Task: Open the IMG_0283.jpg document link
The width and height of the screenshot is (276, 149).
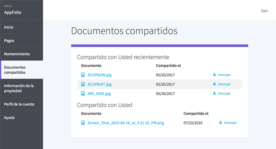Action: pyautogui.click(x=99, y=93)
